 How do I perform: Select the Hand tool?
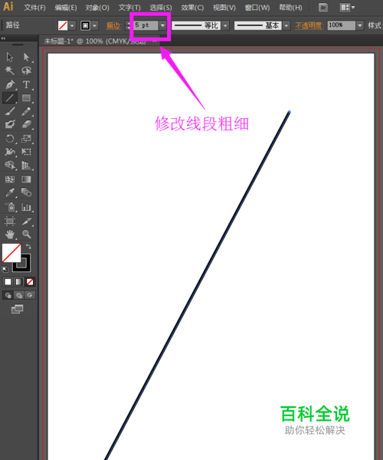coord(10,234)
